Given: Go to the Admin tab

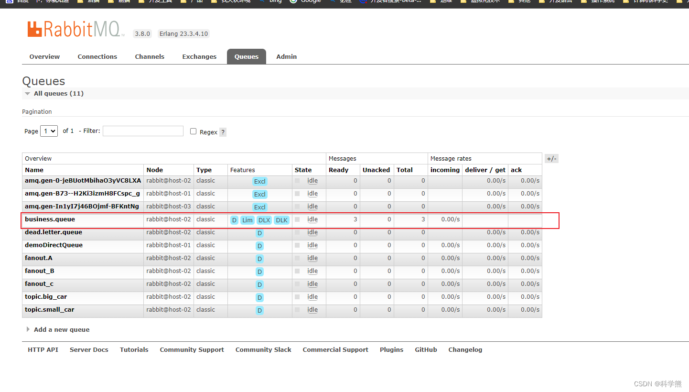Looking at the screenshot, I should click(286, 56).
